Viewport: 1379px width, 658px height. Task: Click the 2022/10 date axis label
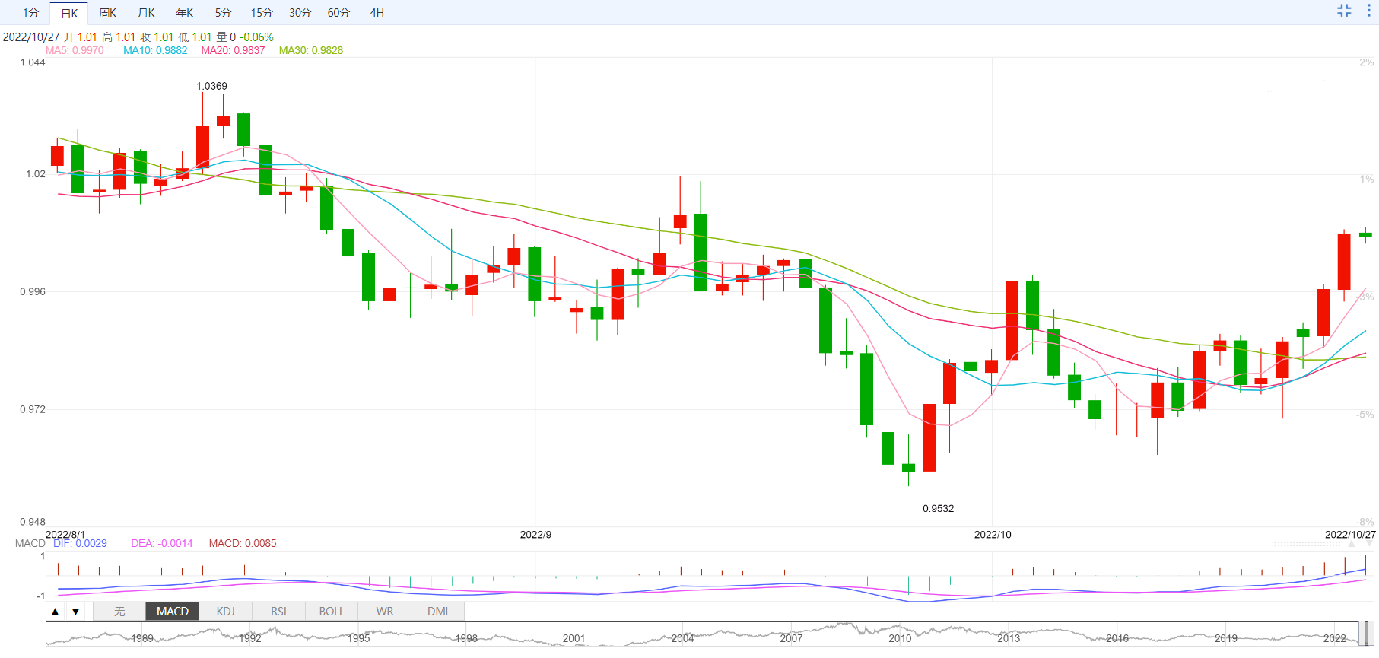[993, 535]
